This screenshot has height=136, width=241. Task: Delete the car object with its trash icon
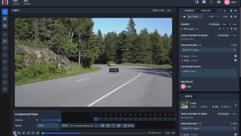click(231, 17)
